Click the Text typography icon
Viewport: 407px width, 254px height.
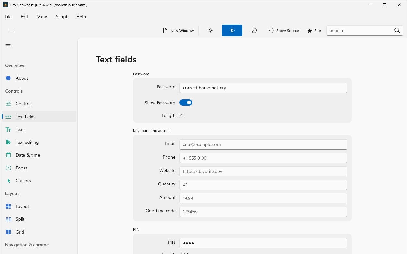8,129
